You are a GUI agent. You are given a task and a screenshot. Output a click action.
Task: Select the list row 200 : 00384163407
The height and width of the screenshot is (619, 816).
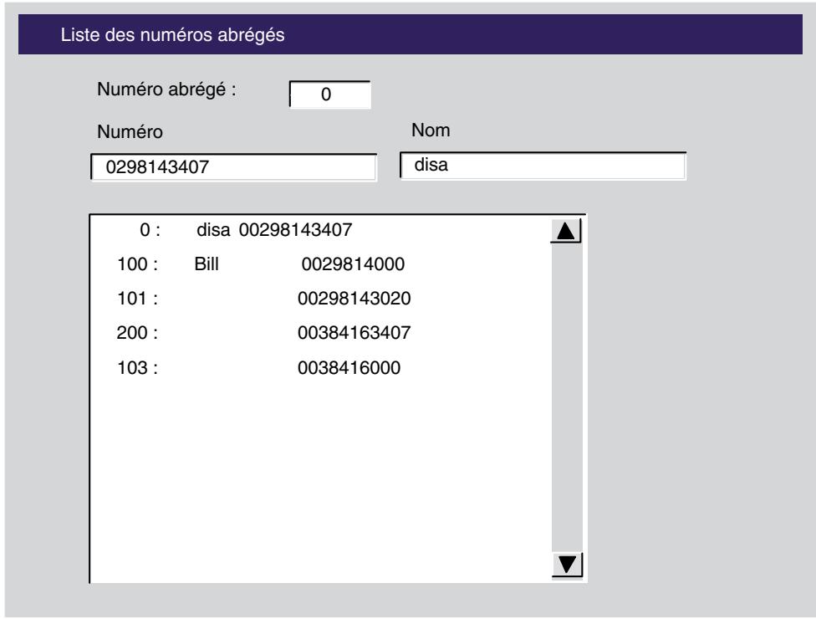(x=320, y=333)
